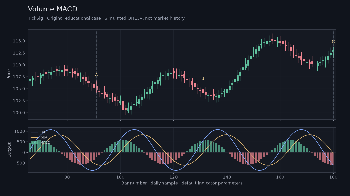The image size is (350, 196).
Task: Click bar number 180 on the x-axis
Action: pyautogui.click(x=333, y=177)
